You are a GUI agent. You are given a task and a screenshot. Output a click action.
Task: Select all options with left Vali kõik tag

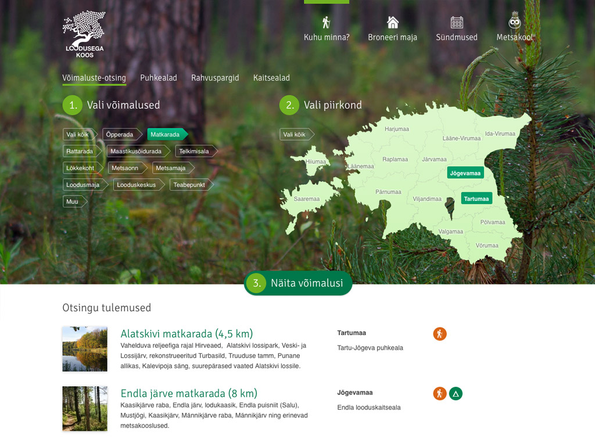(x=78, y=135)
